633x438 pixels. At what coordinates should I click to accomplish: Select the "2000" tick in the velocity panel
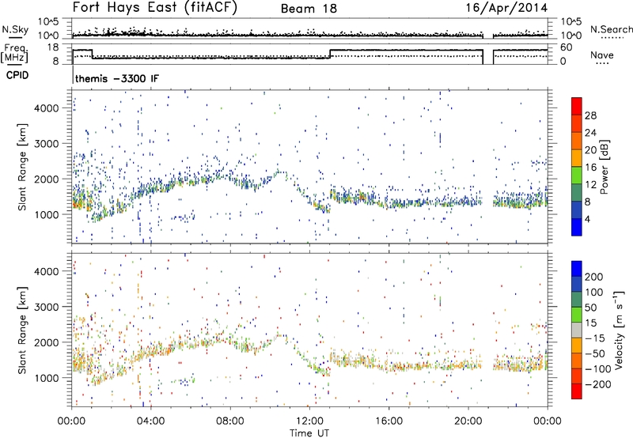click(46, 342)
